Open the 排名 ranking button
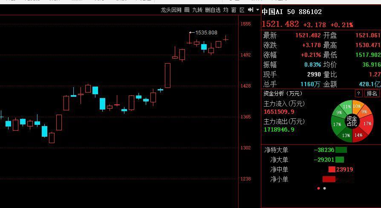This screenshot has height=208, width=381. click(372, 93)
